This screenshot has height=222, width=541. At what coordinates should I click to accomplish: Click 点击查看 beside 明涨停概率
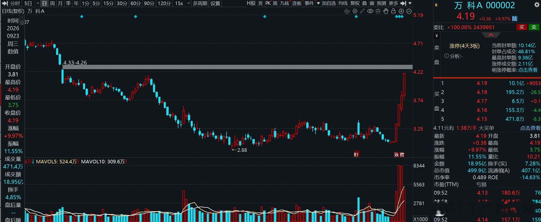pos(528,70)
